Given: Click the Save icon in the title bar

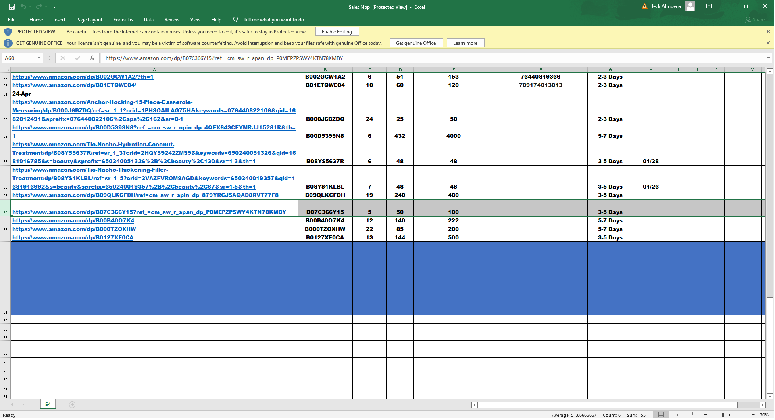Looking at the screenshot, I should (x=12, y=6).
